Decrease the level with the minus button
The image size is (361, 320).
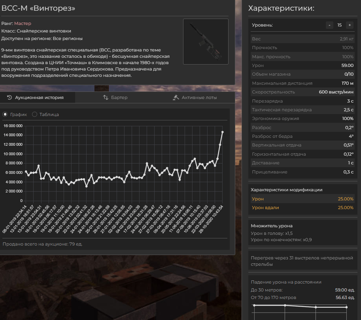[x=329, y=25]
